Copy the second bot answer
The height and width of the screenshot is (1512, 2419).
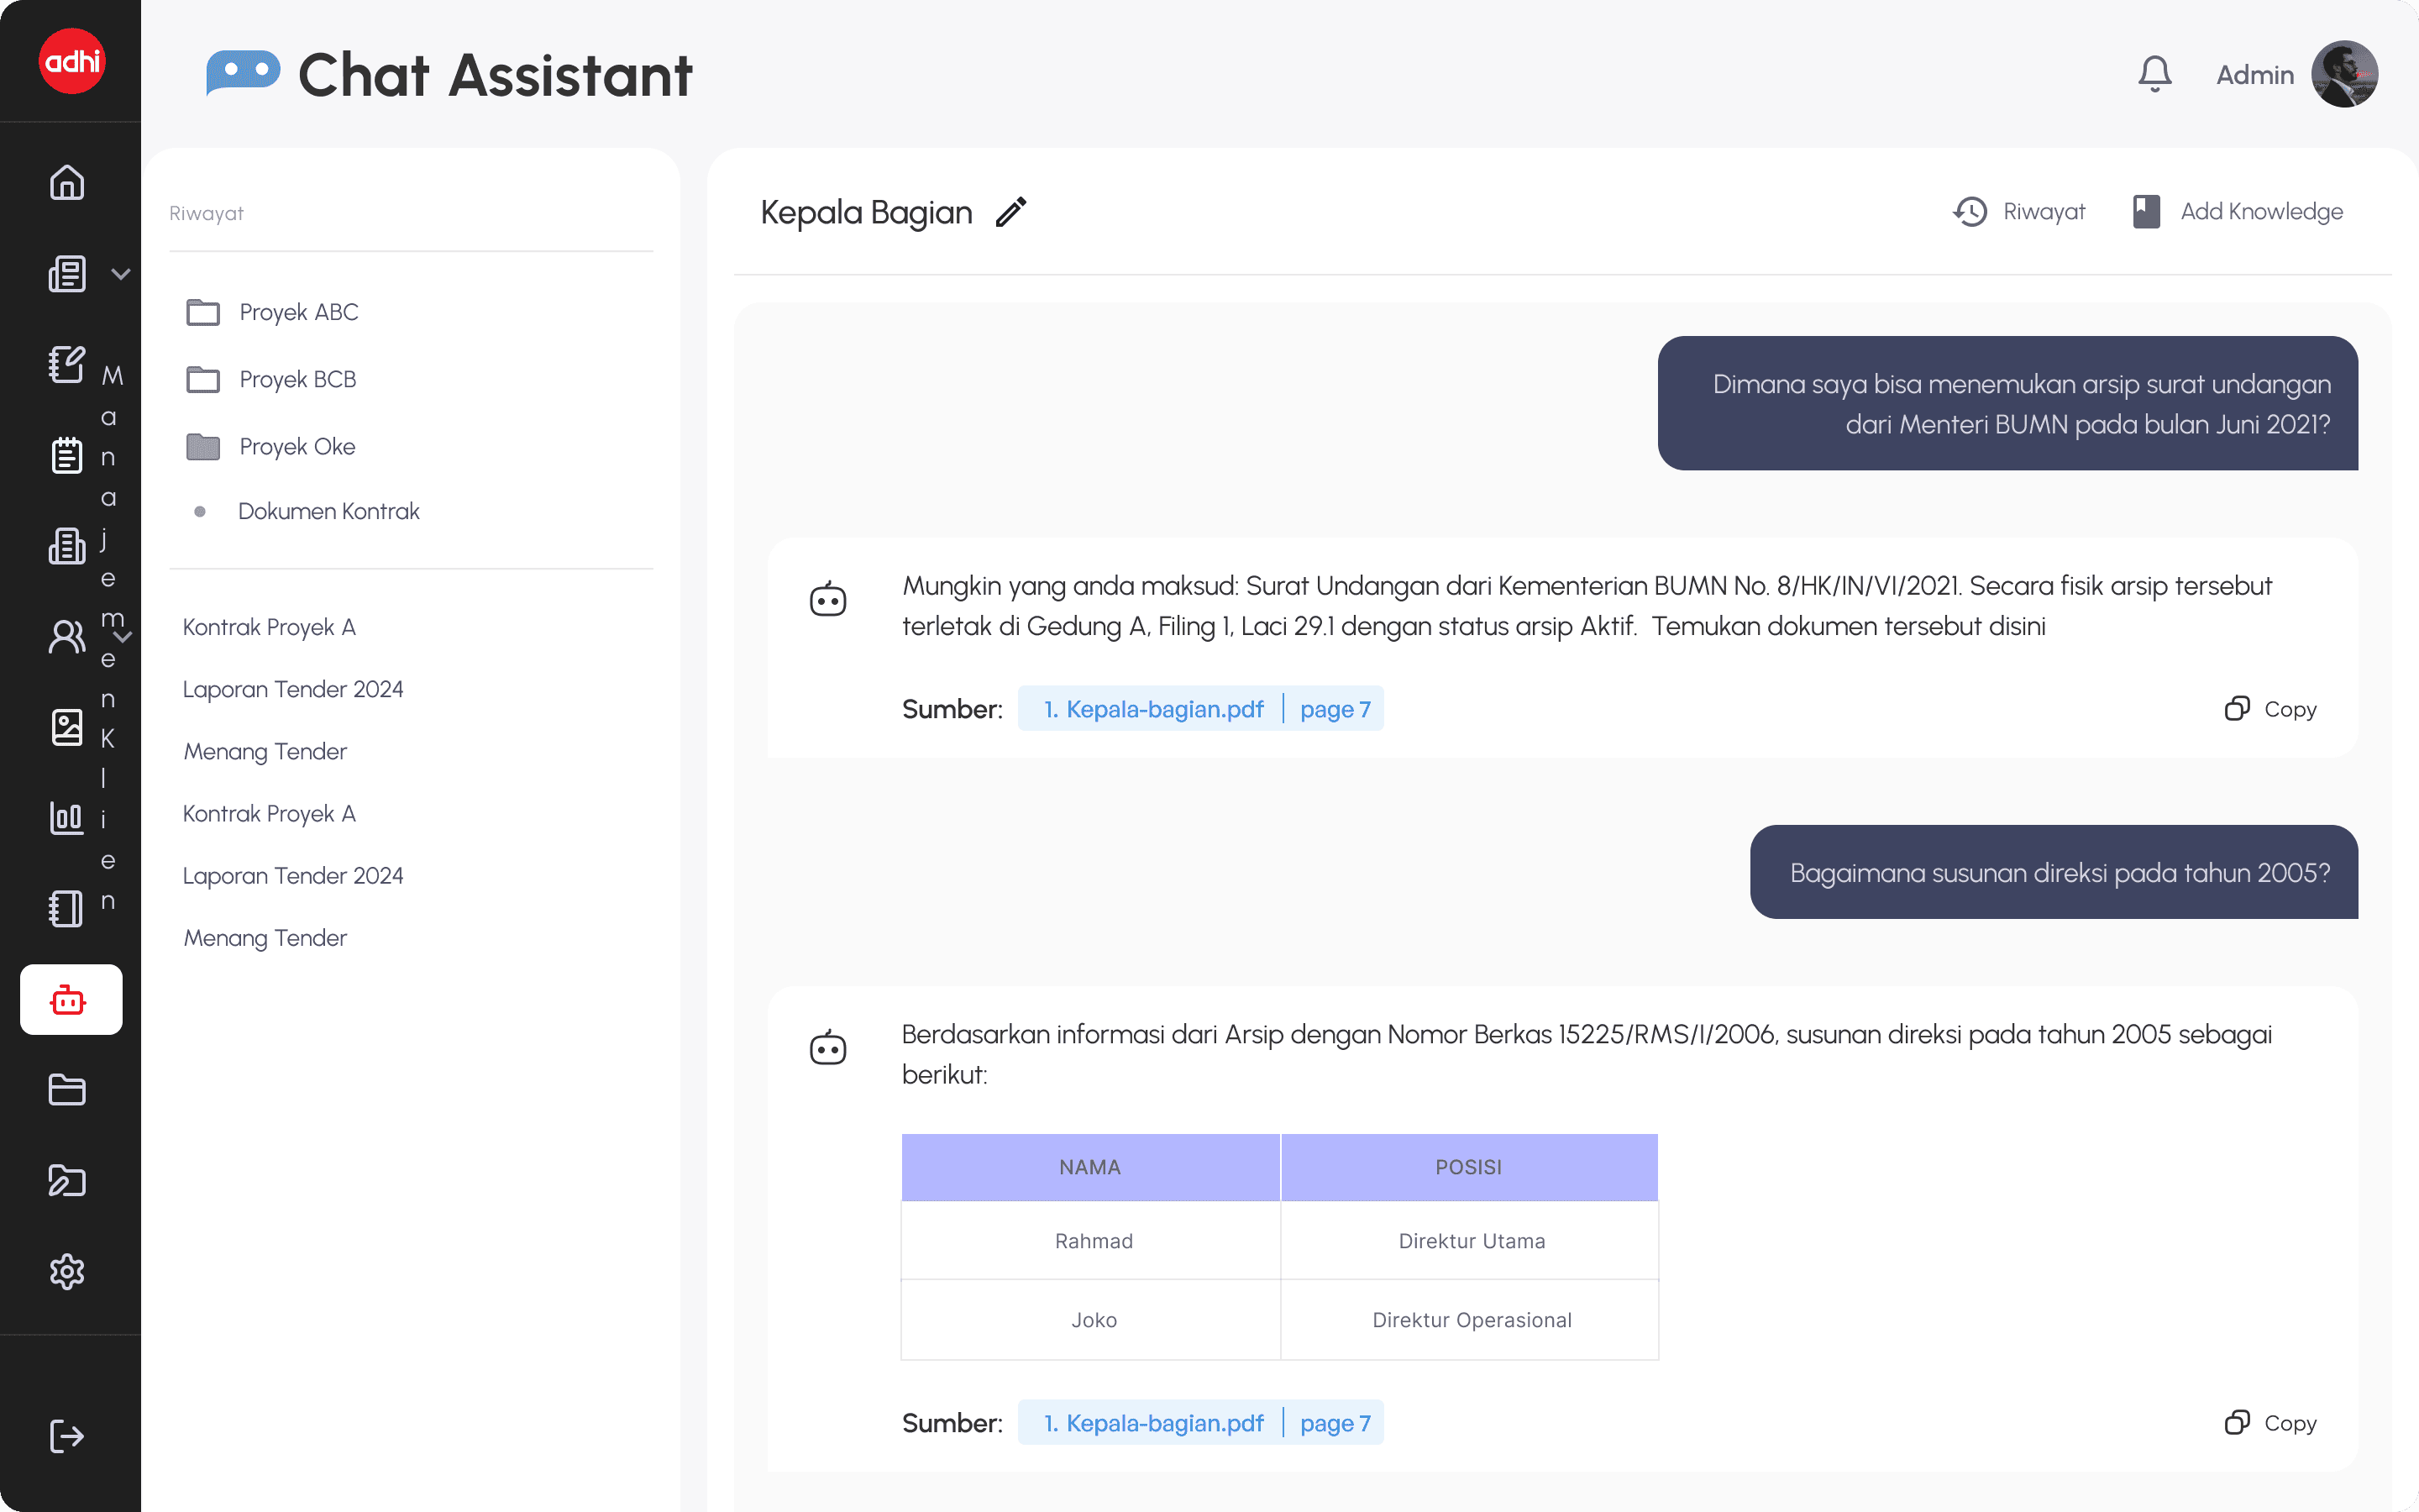point(2271,1423)
